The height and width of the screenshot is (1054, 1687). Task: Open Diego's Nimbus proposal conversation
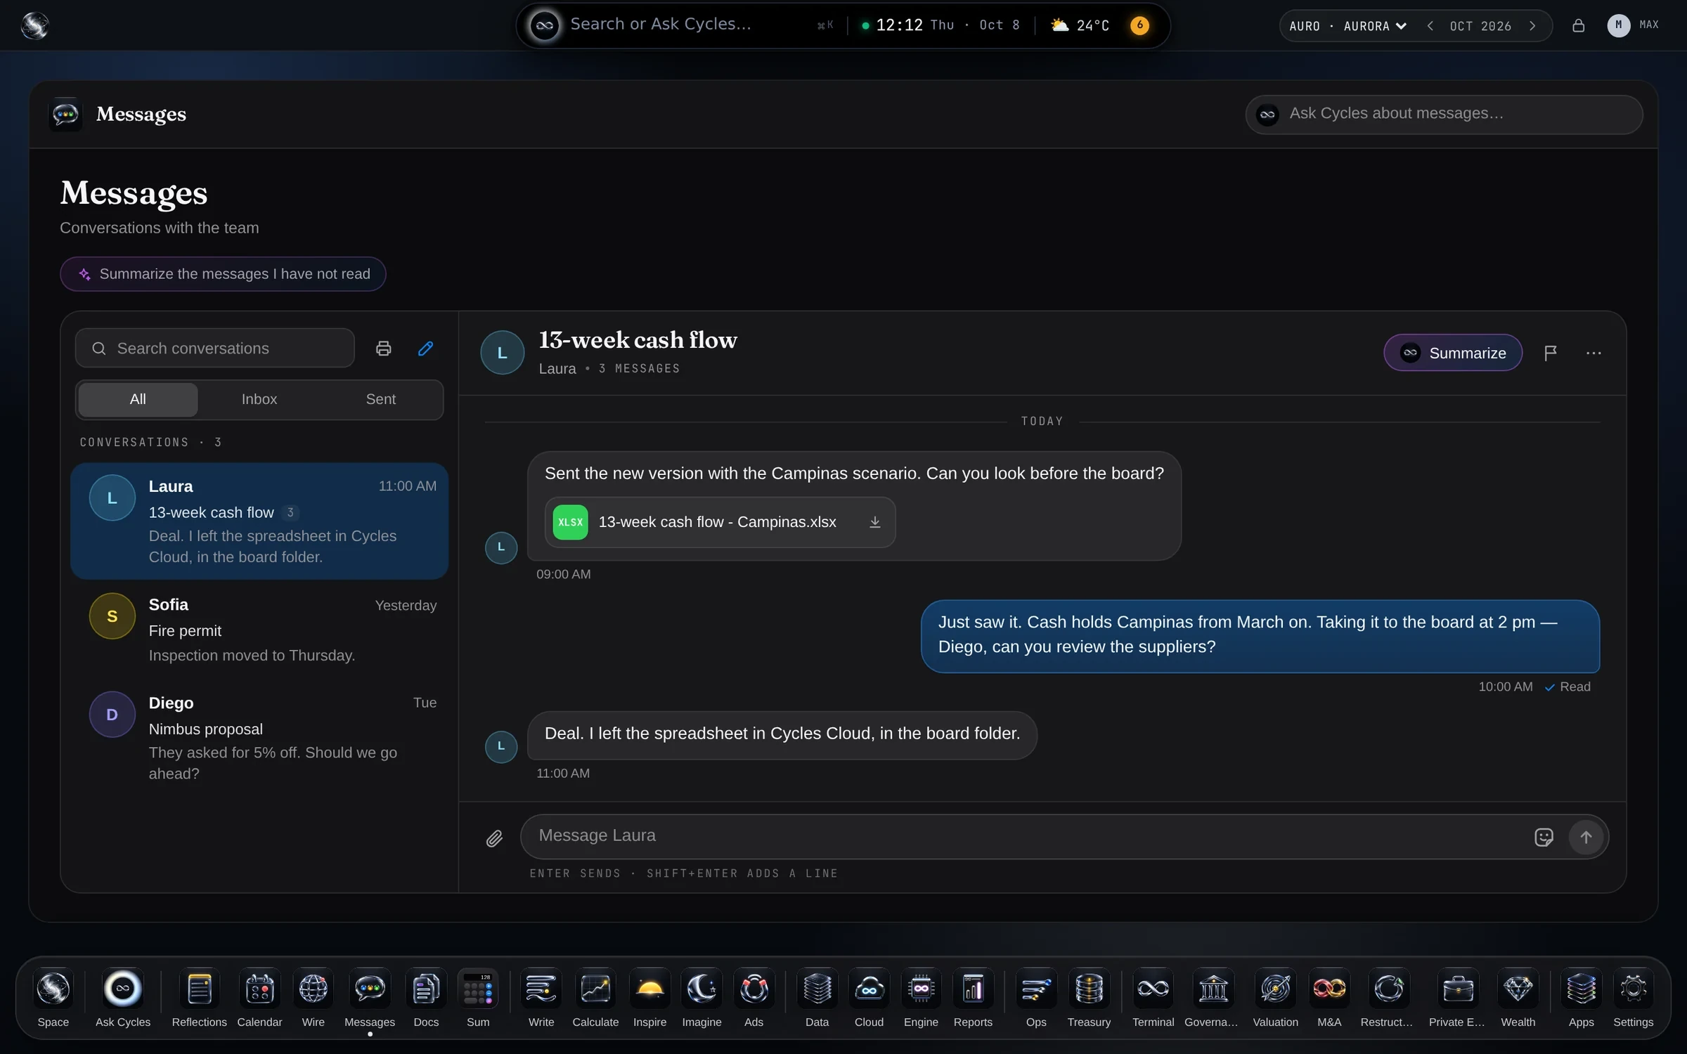point(259,738)
